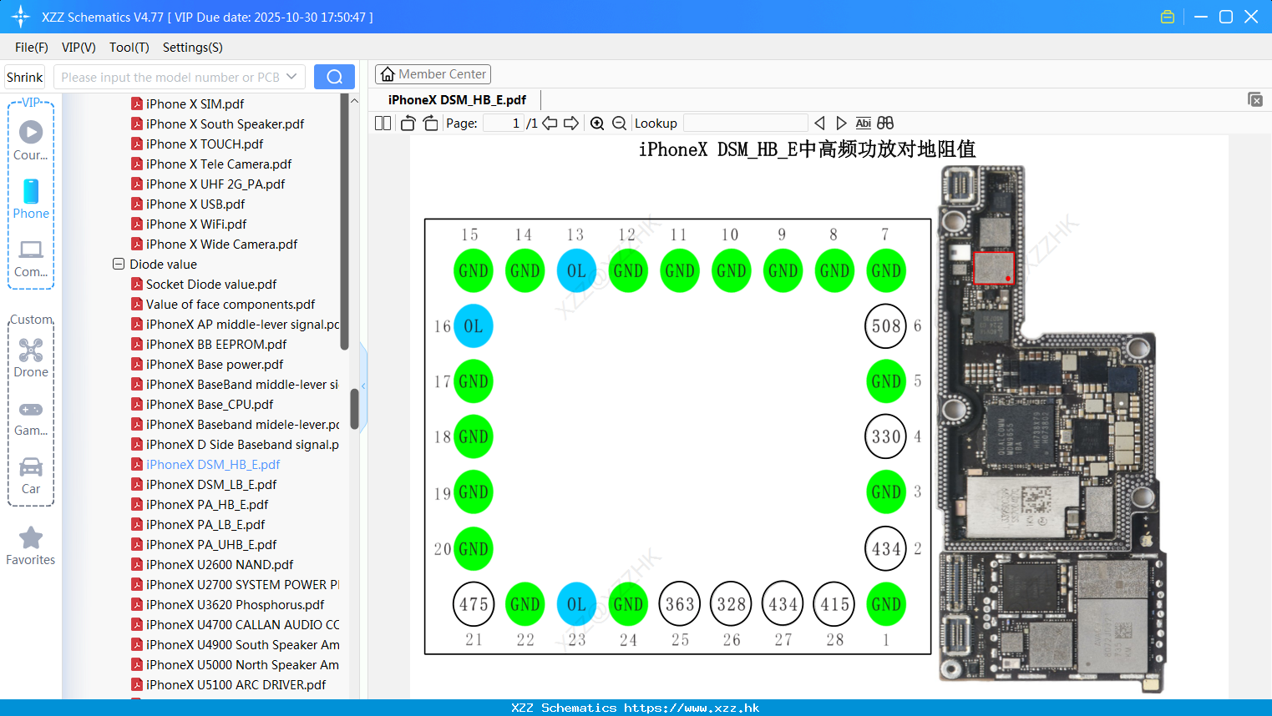
Task: Find next lookup result triangle
Action: point(841,123)
